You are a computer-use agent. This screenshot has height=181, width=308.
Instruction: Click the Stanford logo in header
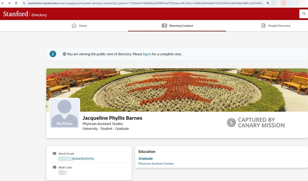(x=15, y=14)
